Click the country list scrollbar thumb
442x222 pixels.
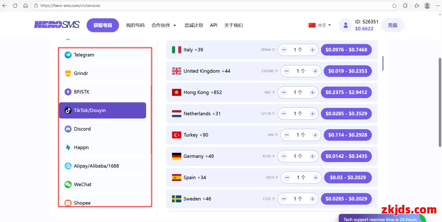coord(383,63)
